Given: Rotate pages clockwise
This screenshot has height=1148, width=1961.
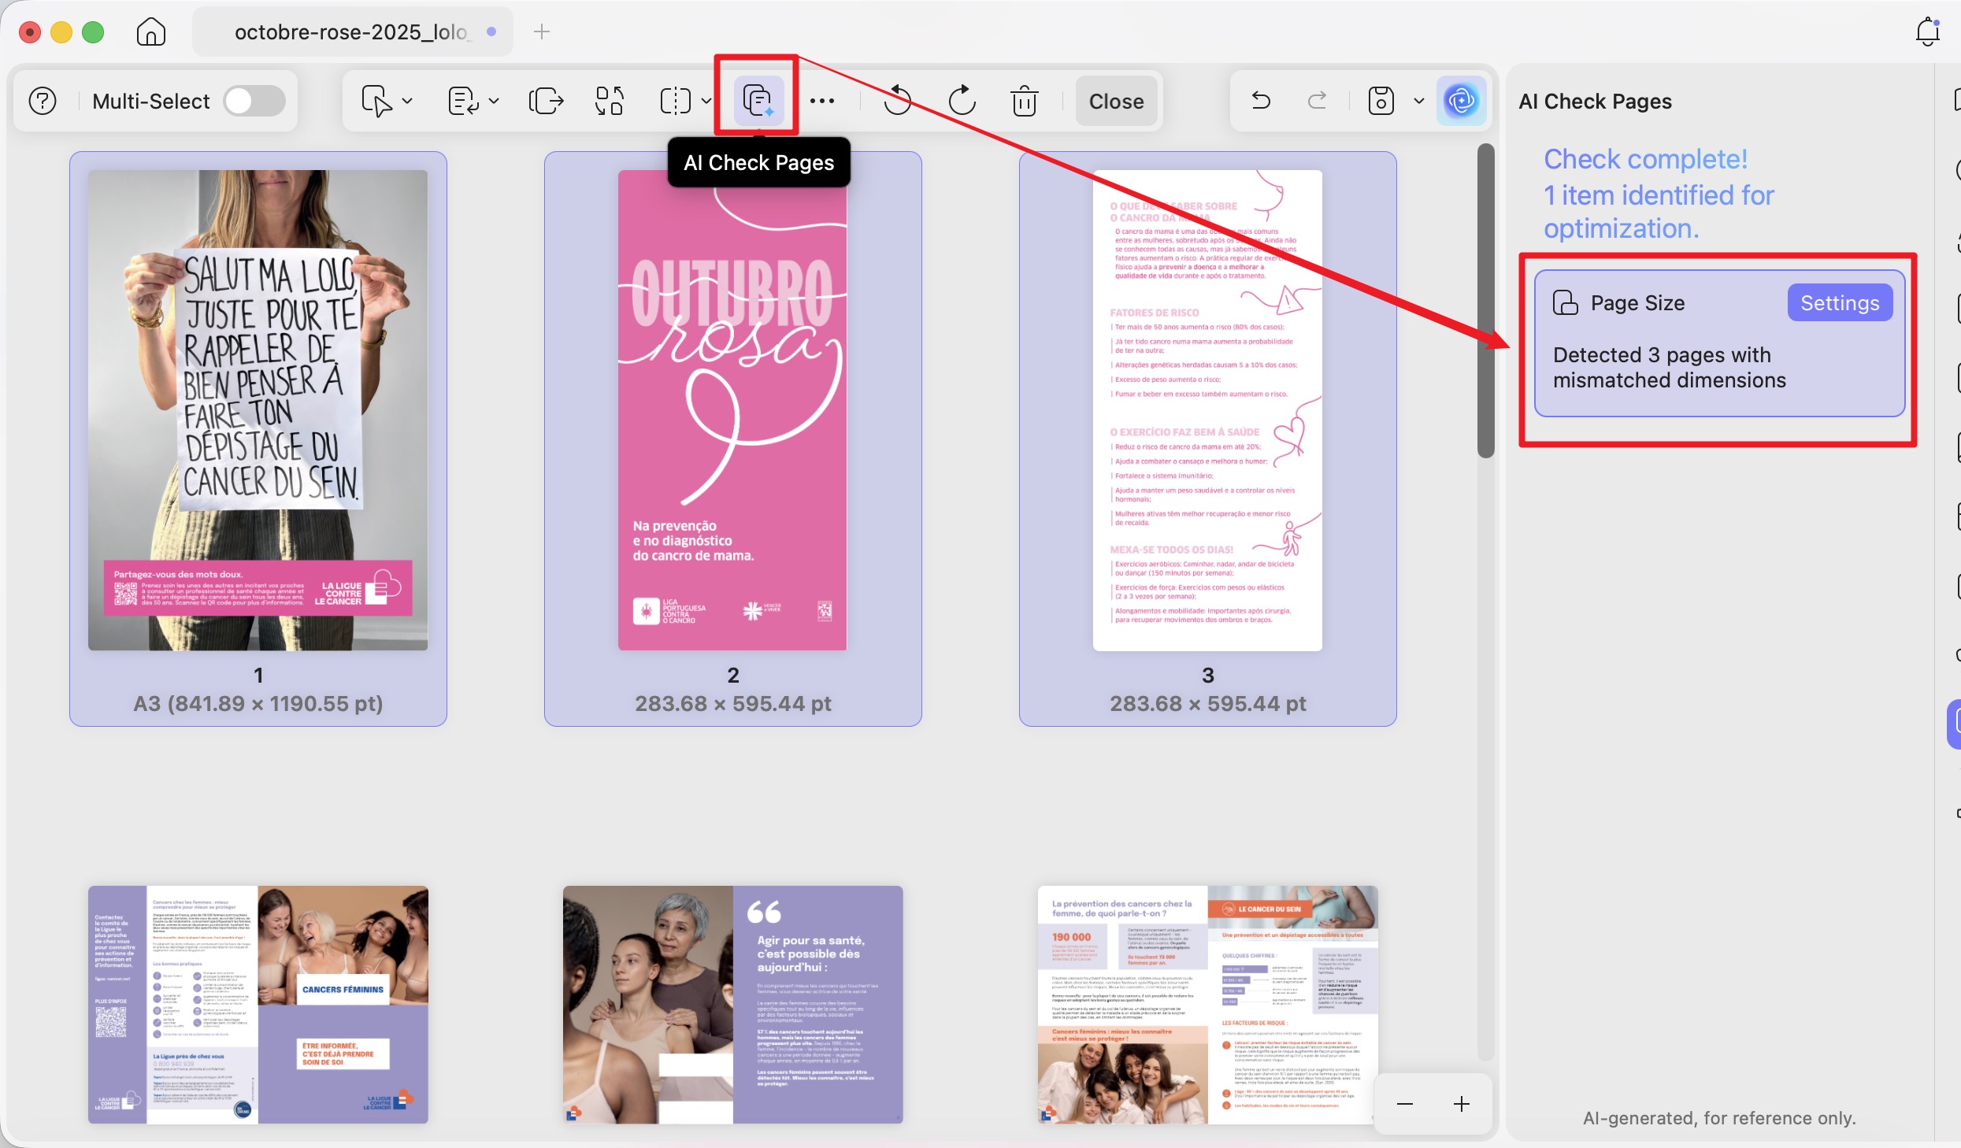Looking at the screenshot, I should point(962,101).
